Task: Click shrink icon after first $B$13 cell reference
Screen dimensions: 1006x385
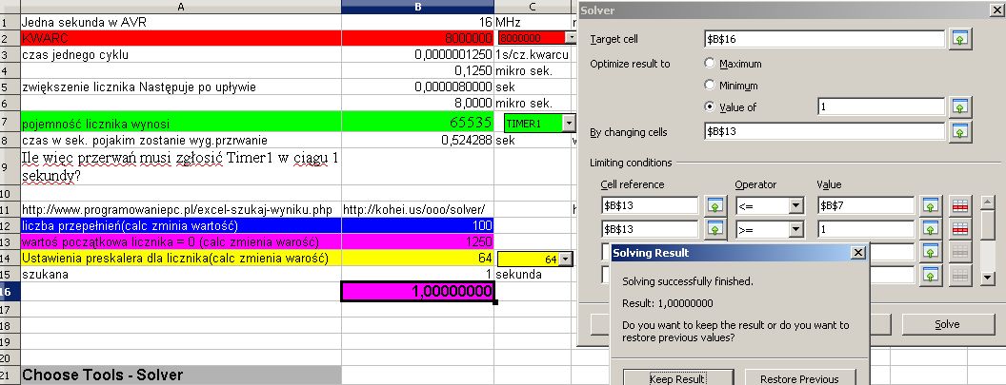Action: [714, 205]
